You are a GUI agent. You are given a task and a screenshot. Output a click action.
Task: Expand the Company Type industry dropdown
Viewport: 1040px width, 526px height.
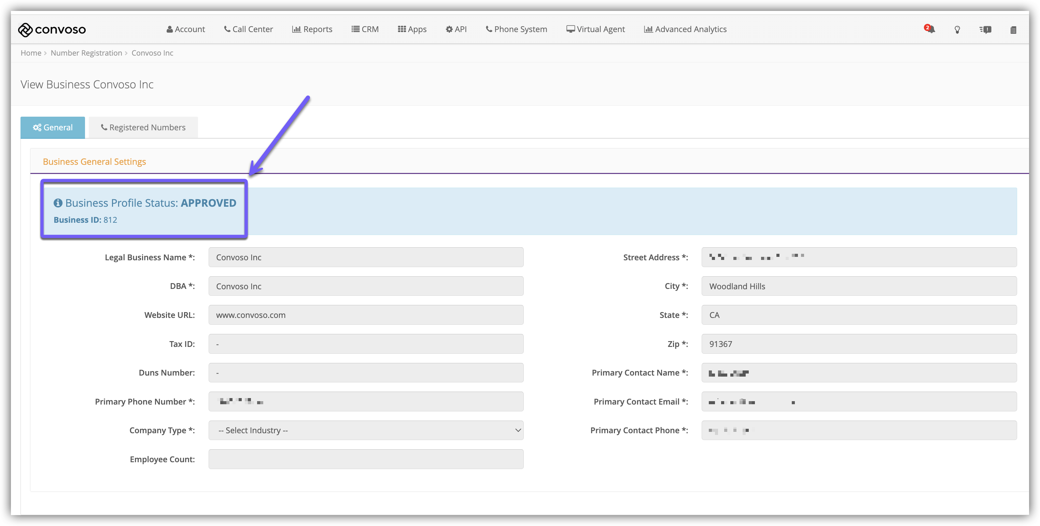(x=366, y=430)
